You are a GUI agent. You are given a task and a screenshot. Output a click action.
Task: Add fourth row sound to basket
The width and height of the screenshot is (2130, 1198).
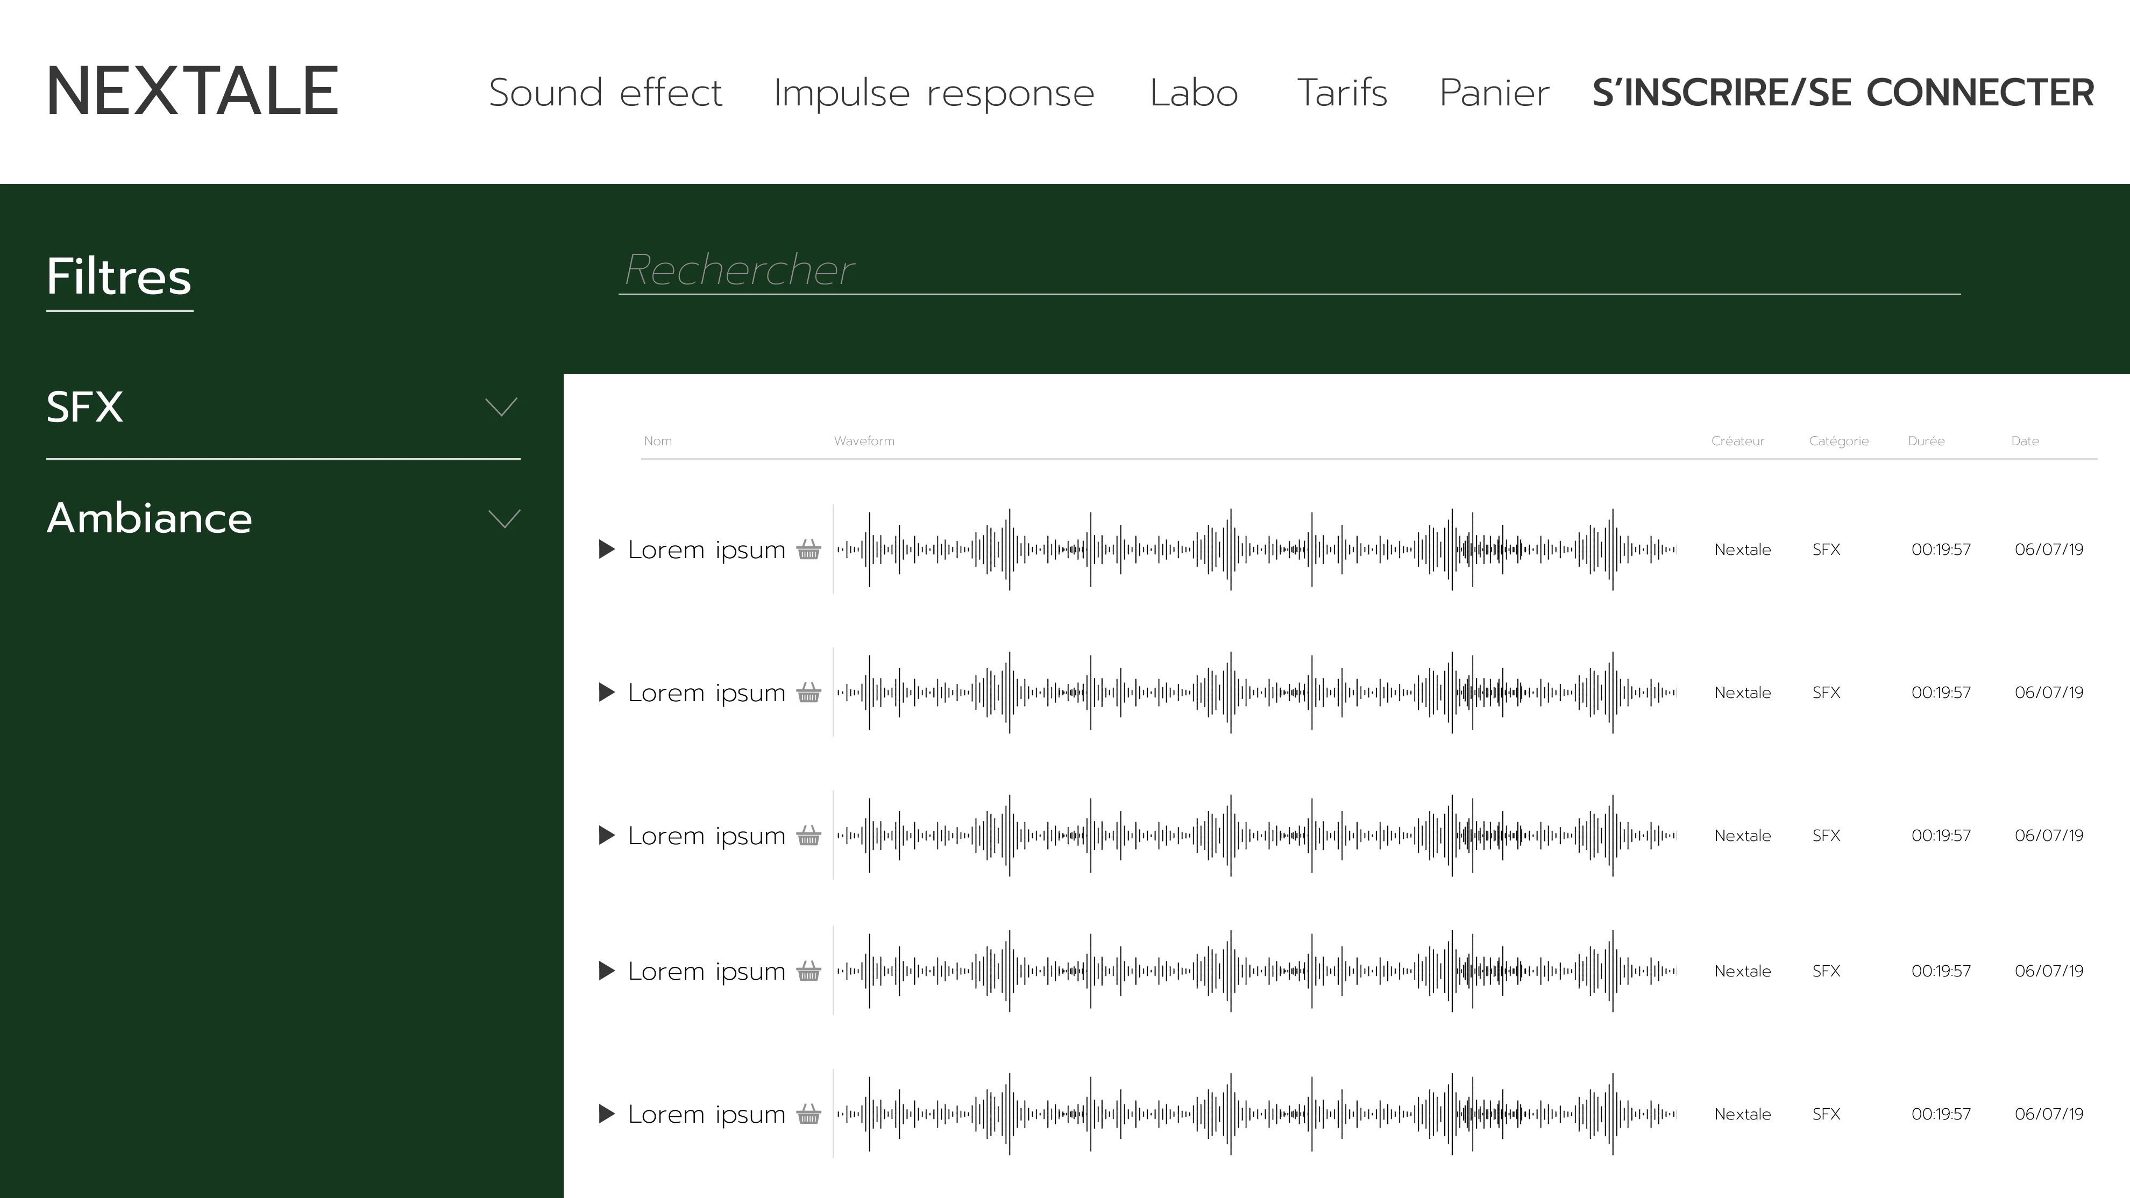click(x=808, y=971)
